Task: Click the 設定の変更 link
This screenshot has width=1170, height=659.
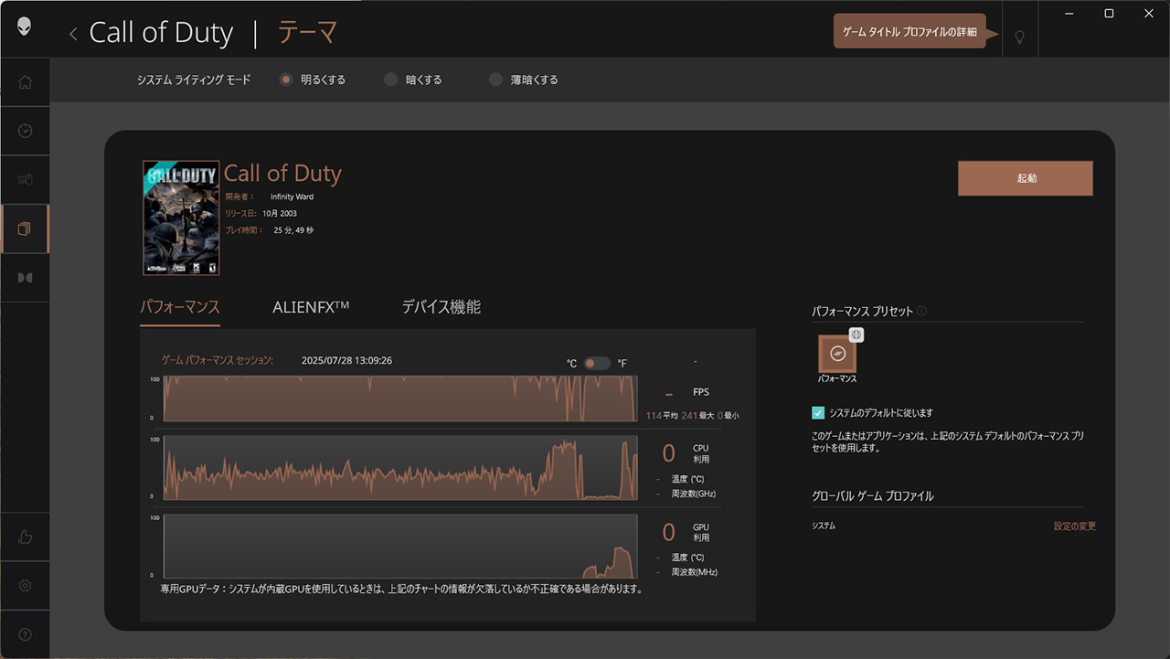Action: tap(1074, 526)
